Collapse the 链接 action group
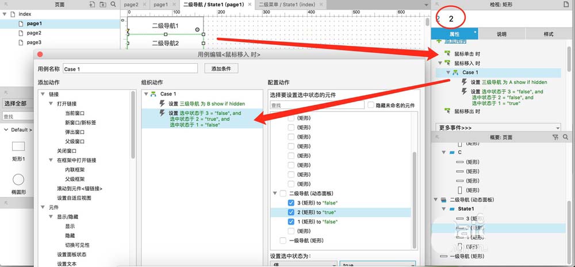The width and height of the screenshot is (575, 267). pyautogui.click(x=43, y=94)
